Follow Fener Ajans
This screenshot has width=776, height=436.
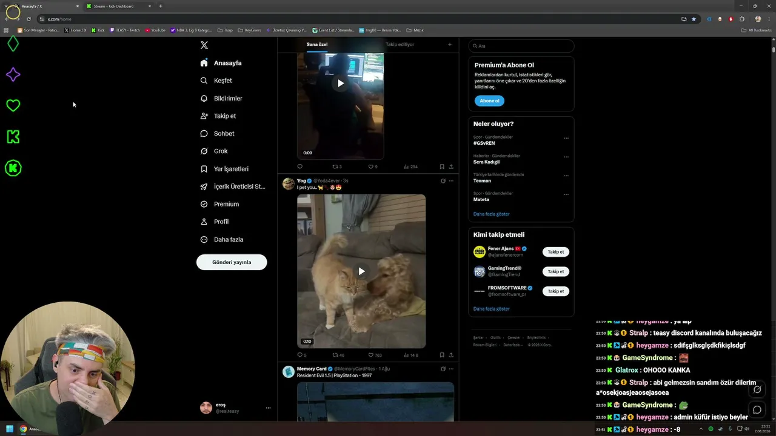pyautogui.click(x=556, y=252)
